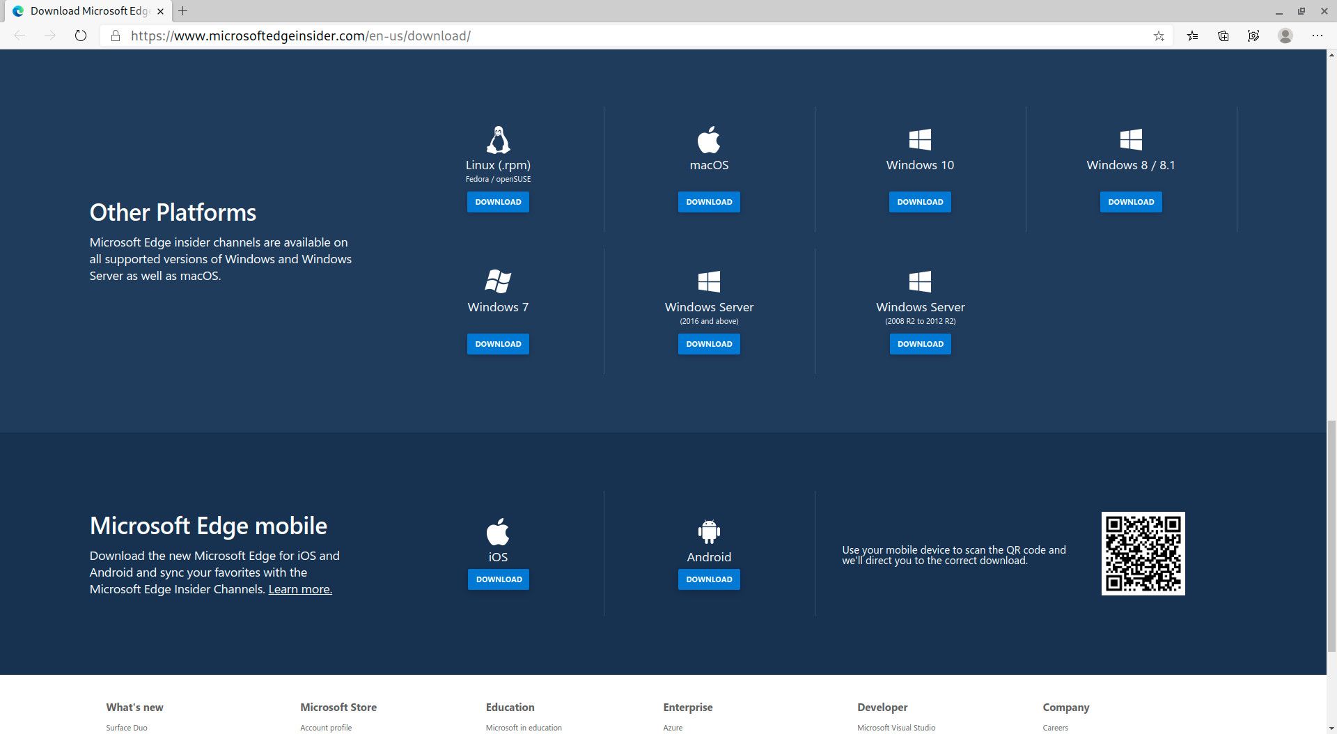Open the Collections toolbar icon
Screen dimensions: 1337x734
pyautogui.click(x=1223, y=36)
